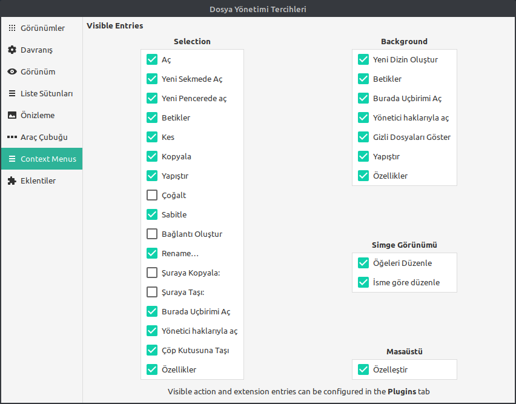The height and width of the screenshot is (404, 516).
Task: Switch to the Davranış section
Action: click(x=42, y=50)
